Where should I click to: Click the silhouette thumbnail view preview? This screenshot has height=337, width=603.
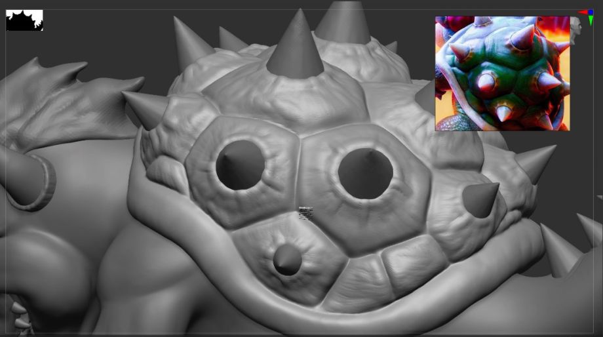[x=24, y=20]
